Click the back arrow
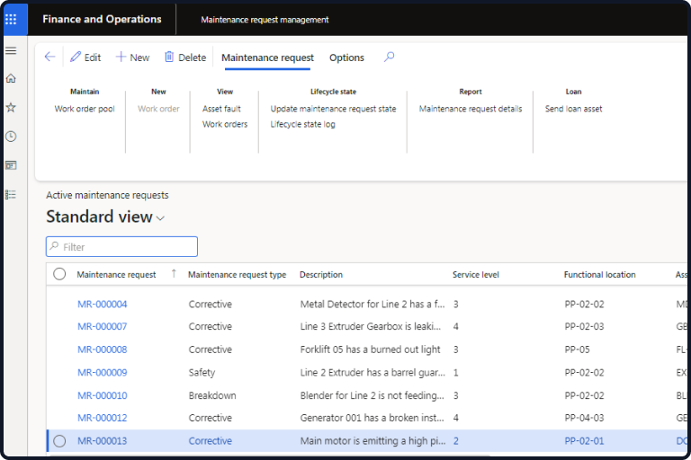691x460 pixels. [x=49, y=57]
